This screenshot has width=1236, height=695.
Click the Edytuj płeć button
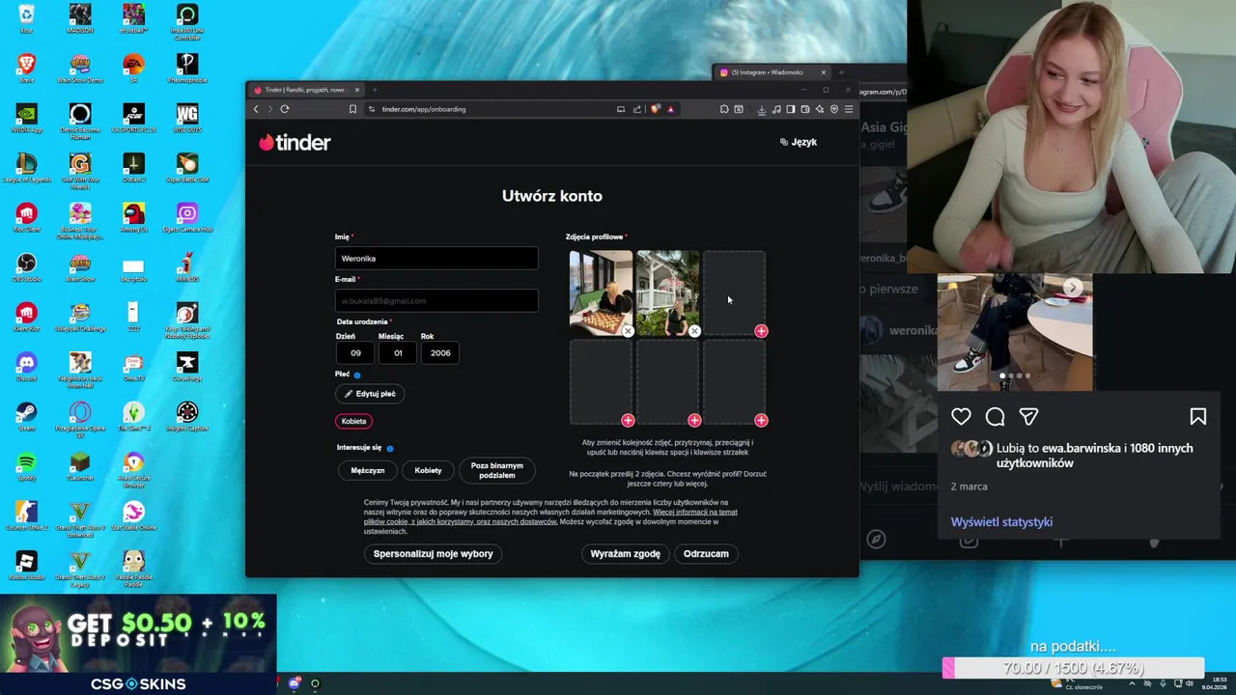coord(370,394)
